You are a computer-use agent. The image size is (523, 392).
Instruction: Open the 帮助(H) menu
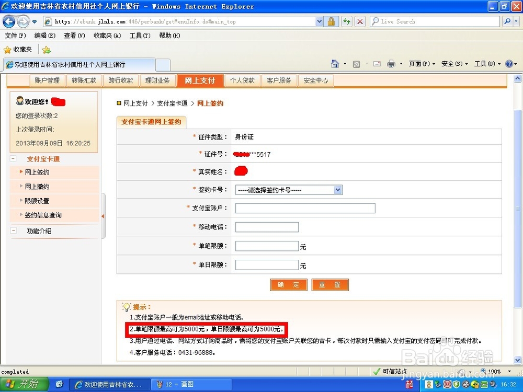tap(169, 36)
